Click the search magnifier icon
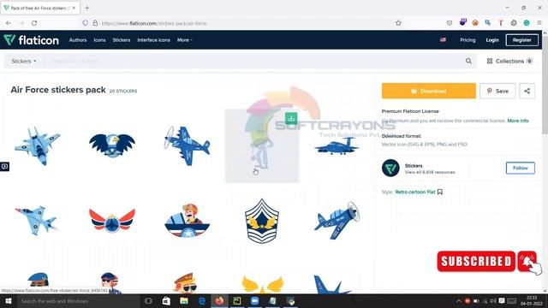Image resolution: width=548 pixels, height=308 pixels. tap(468, 61)
